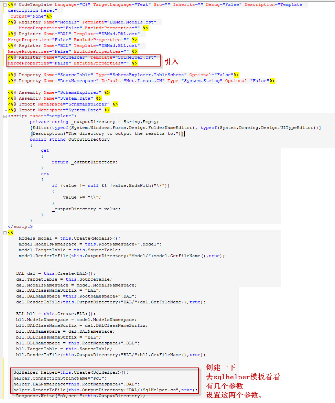This screenshot has width=335, height=403.
Task: Click the [Editor(typeof(...FolderNameEditor) attribute line
Action: [175, 128]
